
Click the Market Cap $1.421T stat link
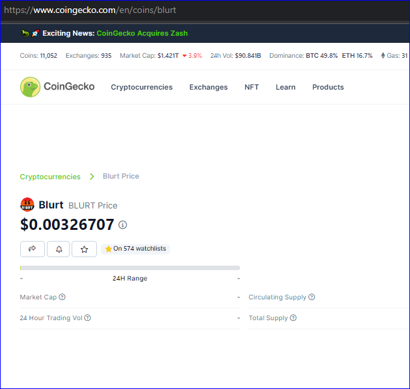[149, 56]
